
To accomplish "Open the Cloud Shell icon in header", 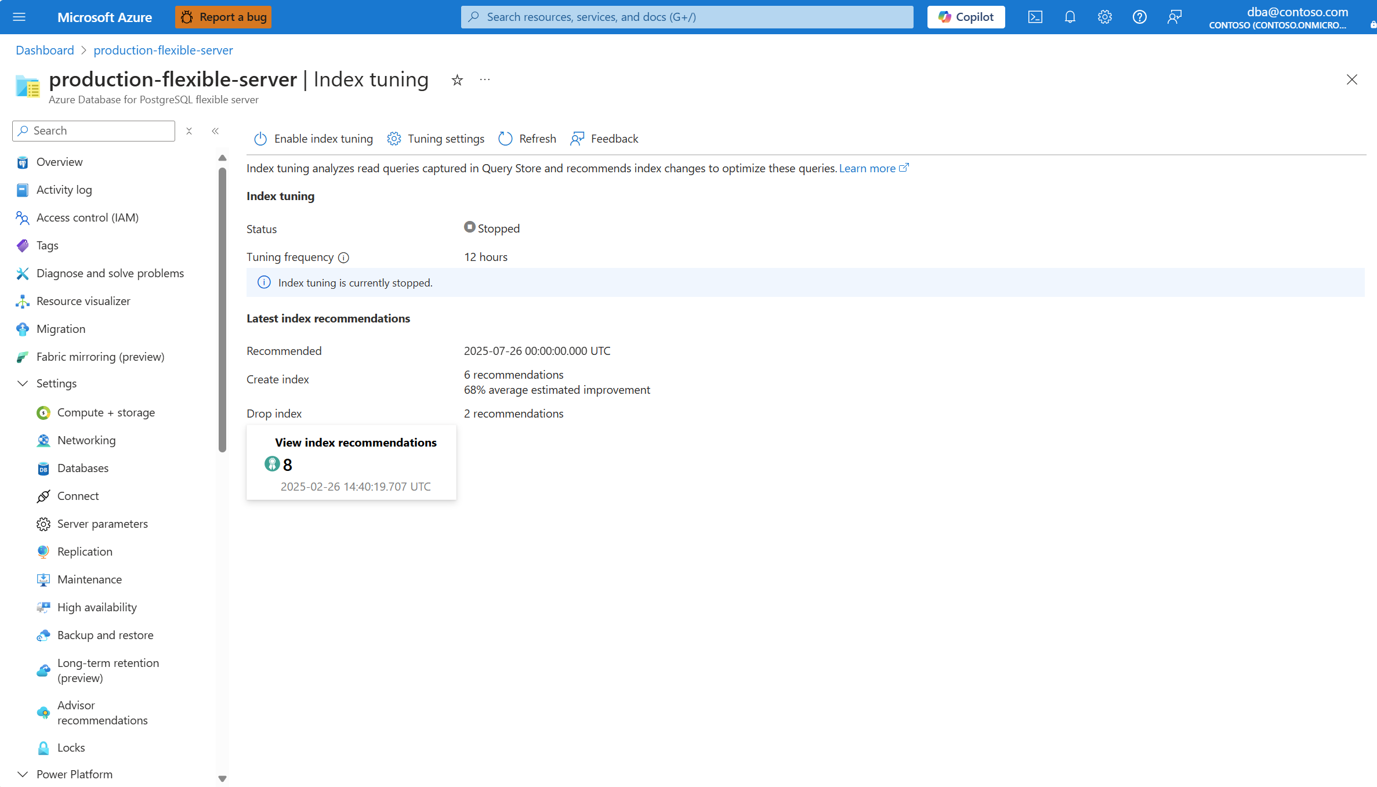I will pyautogui.click(x=1035, y=17).
